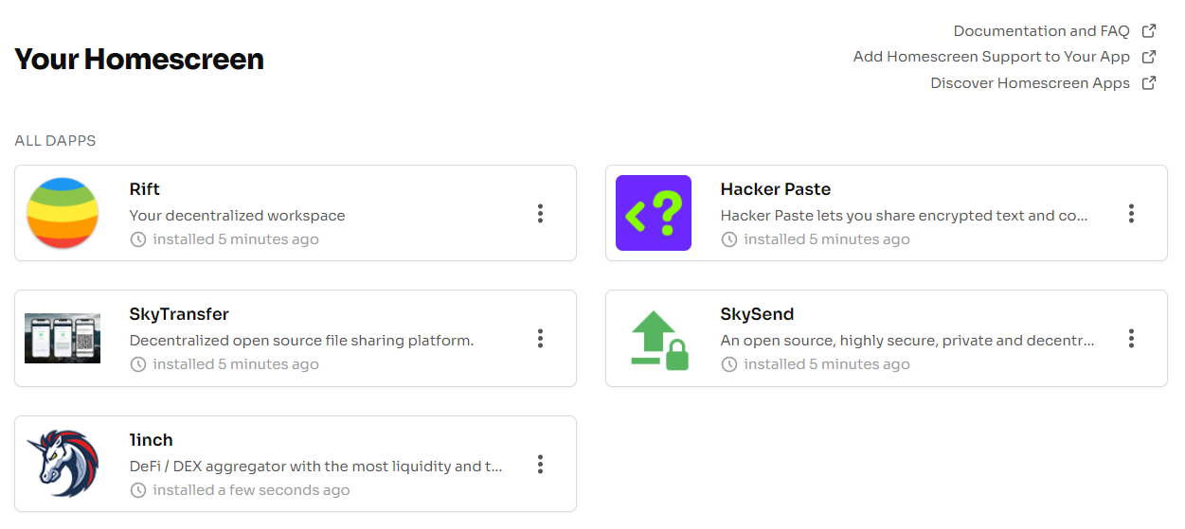
Task: Expand SkyTransfer options kebab menu
Action: 540,338
